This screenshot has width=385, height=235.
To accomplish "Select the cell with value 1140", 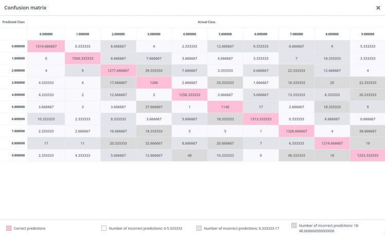I will point(225,106).
